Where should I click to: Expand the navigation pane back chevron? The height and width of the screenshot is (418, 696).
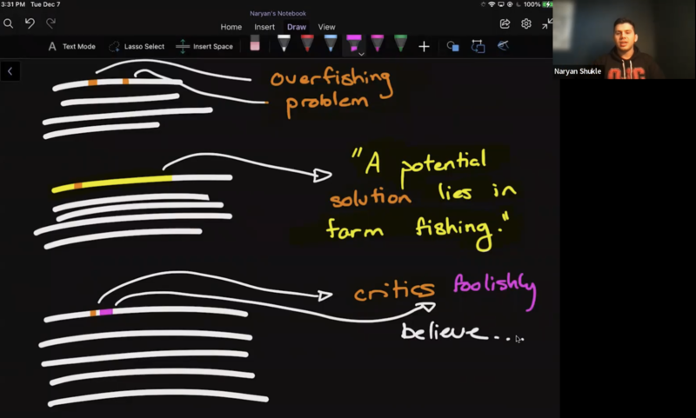10,72
